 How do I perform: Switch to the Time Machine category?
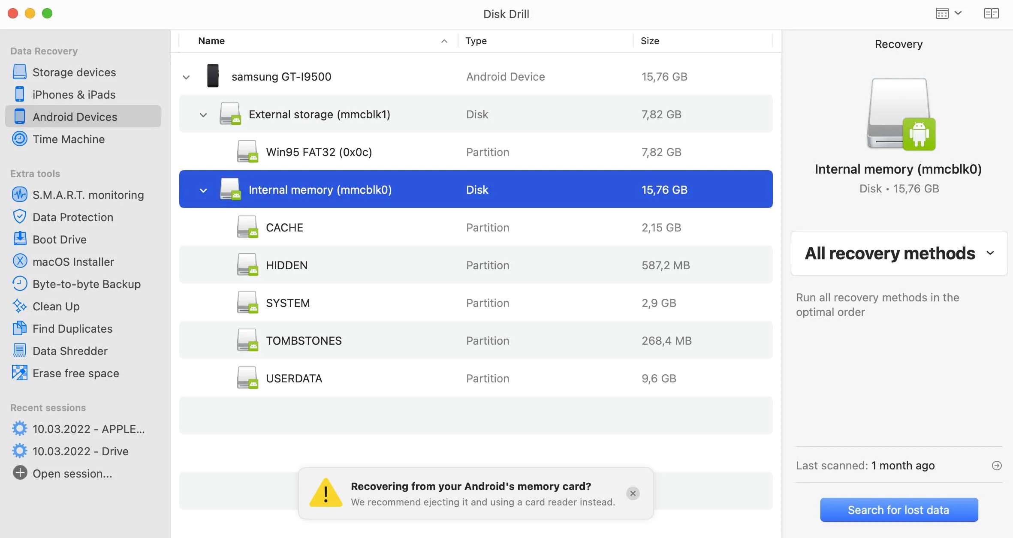tap(69, 139)
